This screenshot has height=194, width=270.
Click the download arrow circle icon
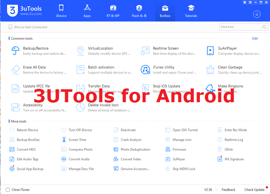pyautogui.click(x=257, y=14)
